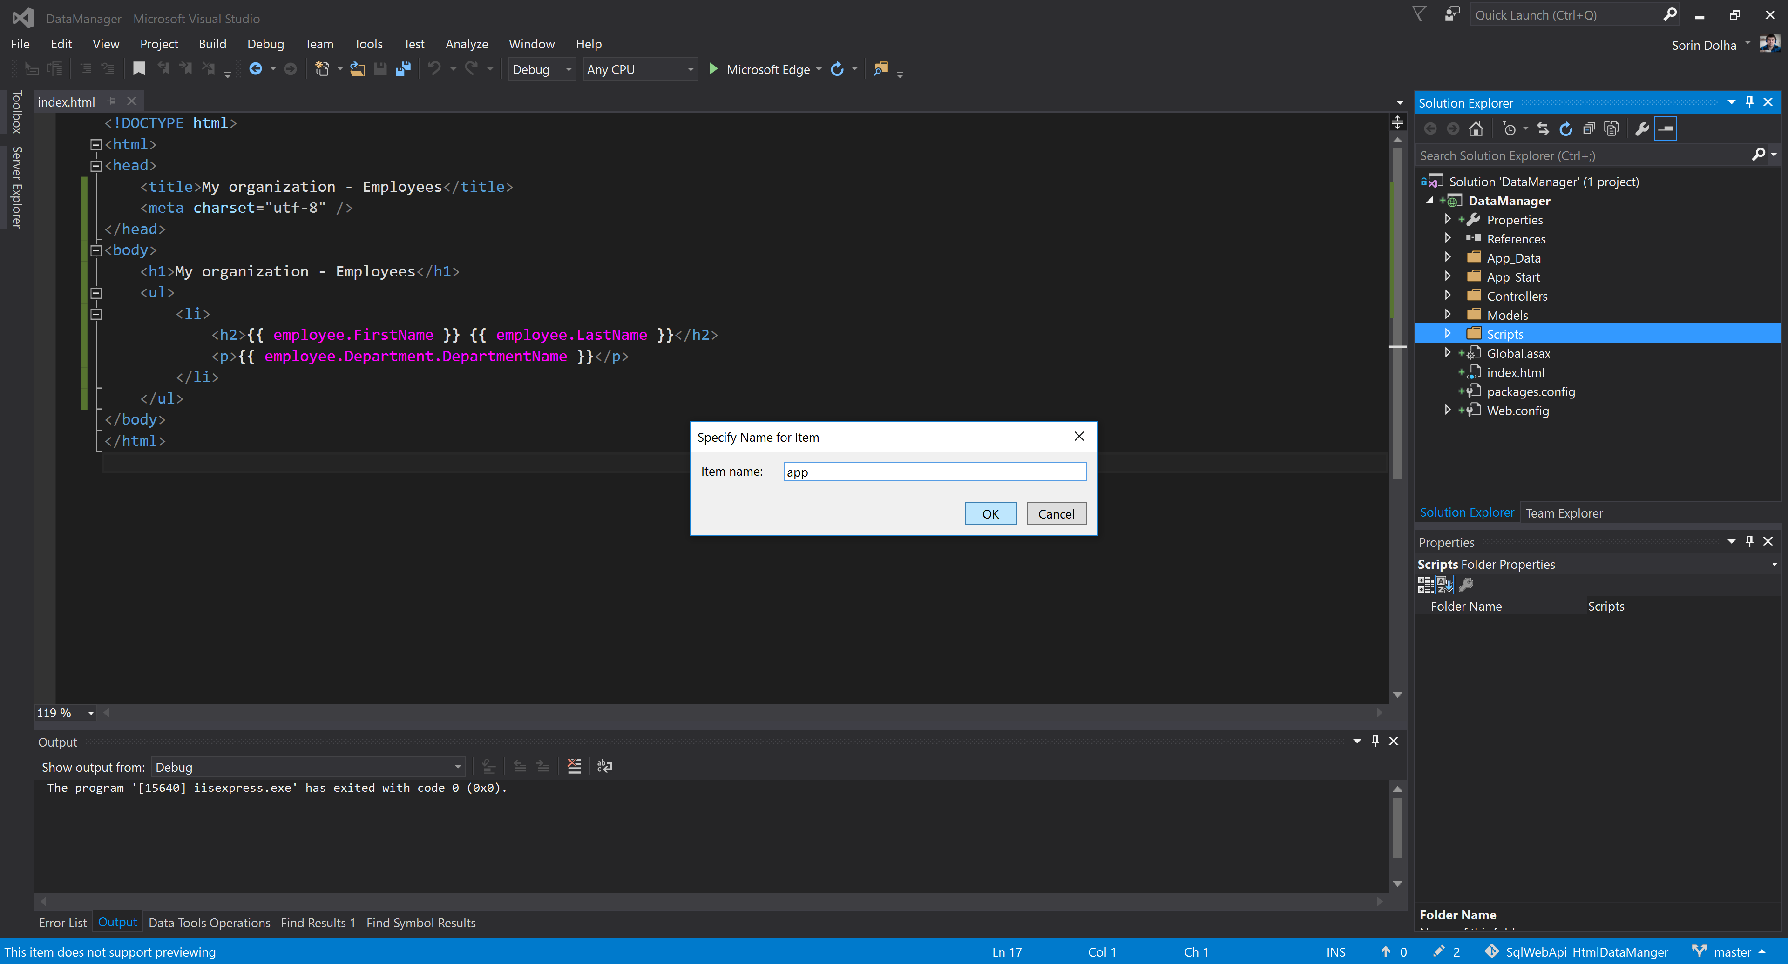Click the Clear All icon in Output panel
Screen dimensions: 1788x964
point(574,766)
